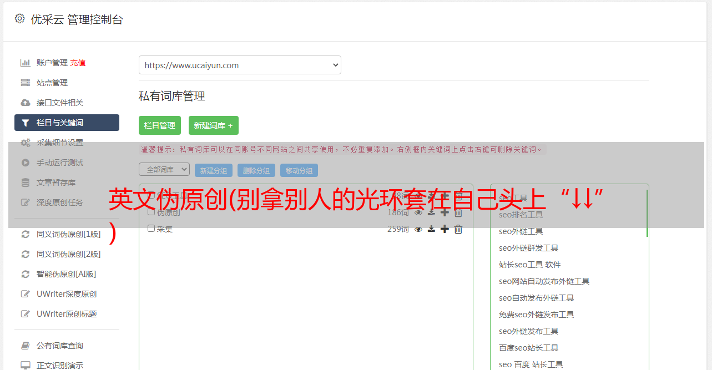
Task: Click the trash icon in 采集 row
Action: (458, 229)
